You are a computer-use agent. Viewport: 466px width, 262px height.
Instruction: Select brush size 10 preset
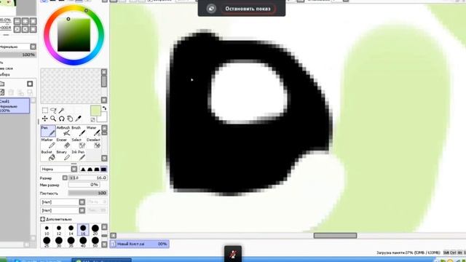pos(47,230)
